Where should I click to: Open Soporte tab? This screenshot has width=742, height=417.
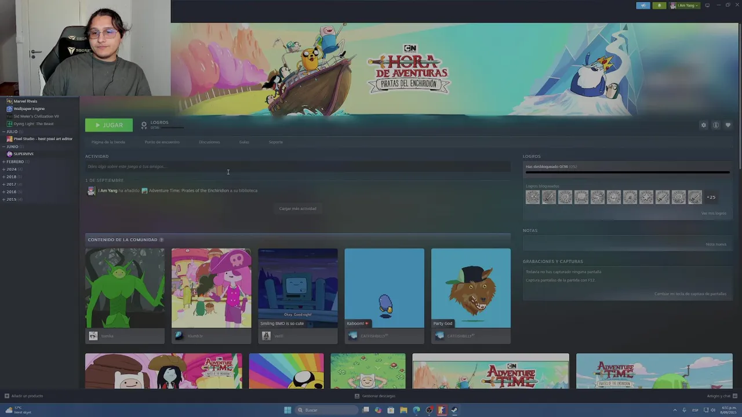click(276, 142)
